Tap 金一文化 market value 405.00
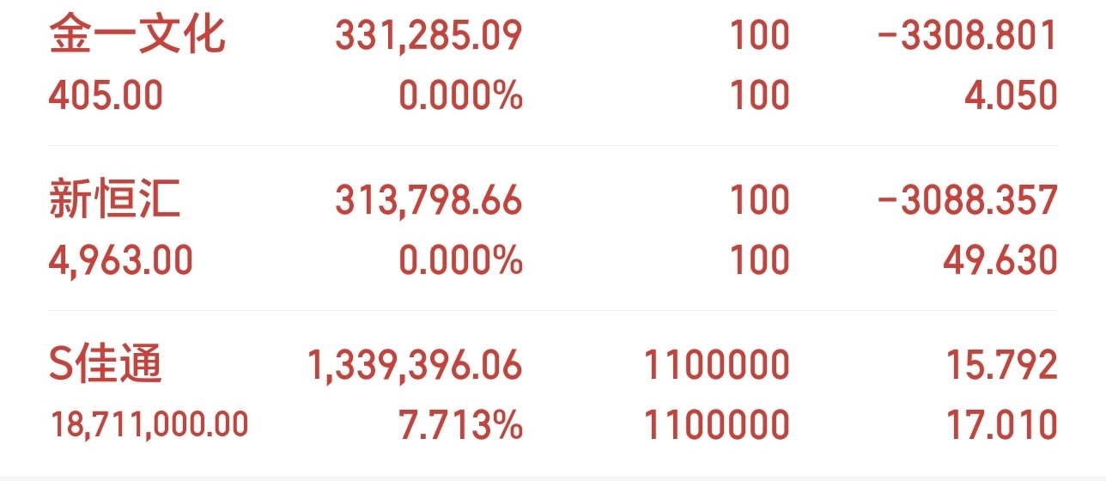Image resolution: width=1106 pixels, height=481 pixels. click(106, 94)
